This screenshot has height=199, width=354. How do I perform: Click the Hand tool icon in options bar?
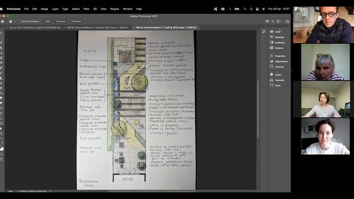(11, 22)
